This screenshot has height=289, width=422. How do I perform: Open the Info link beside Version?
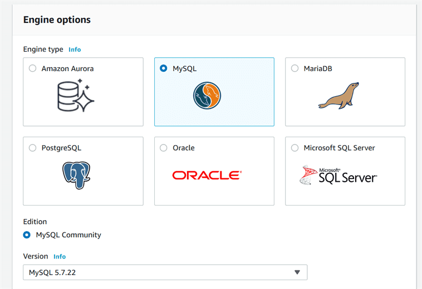(x=60, y=257)
